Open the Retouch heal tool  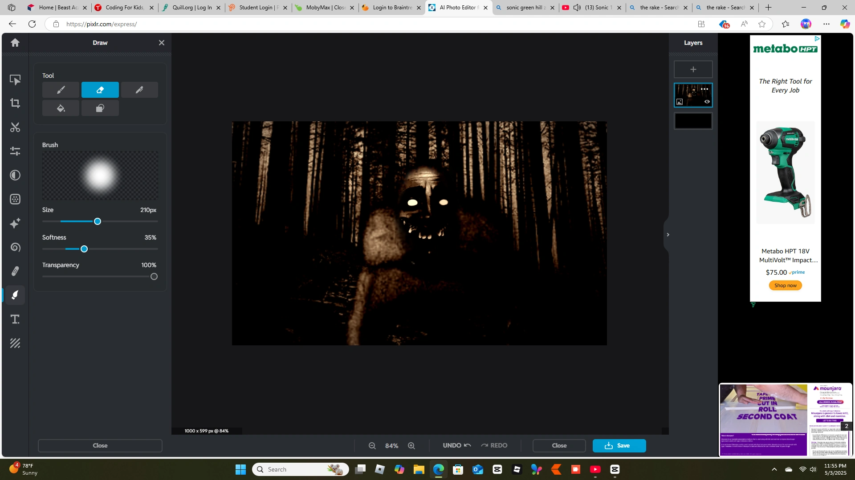15,271
